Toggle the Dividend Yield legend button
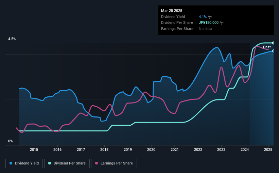This screenshot has width=279, height=173. pyautogui.click(x=24, y=163)
